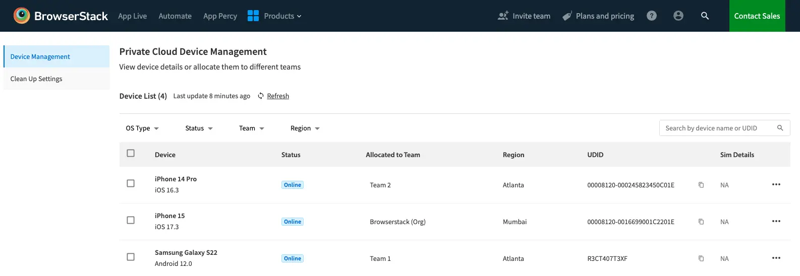Select the iPhone 15 checkbox
The image size is (800, 276).
click(131, 220)
